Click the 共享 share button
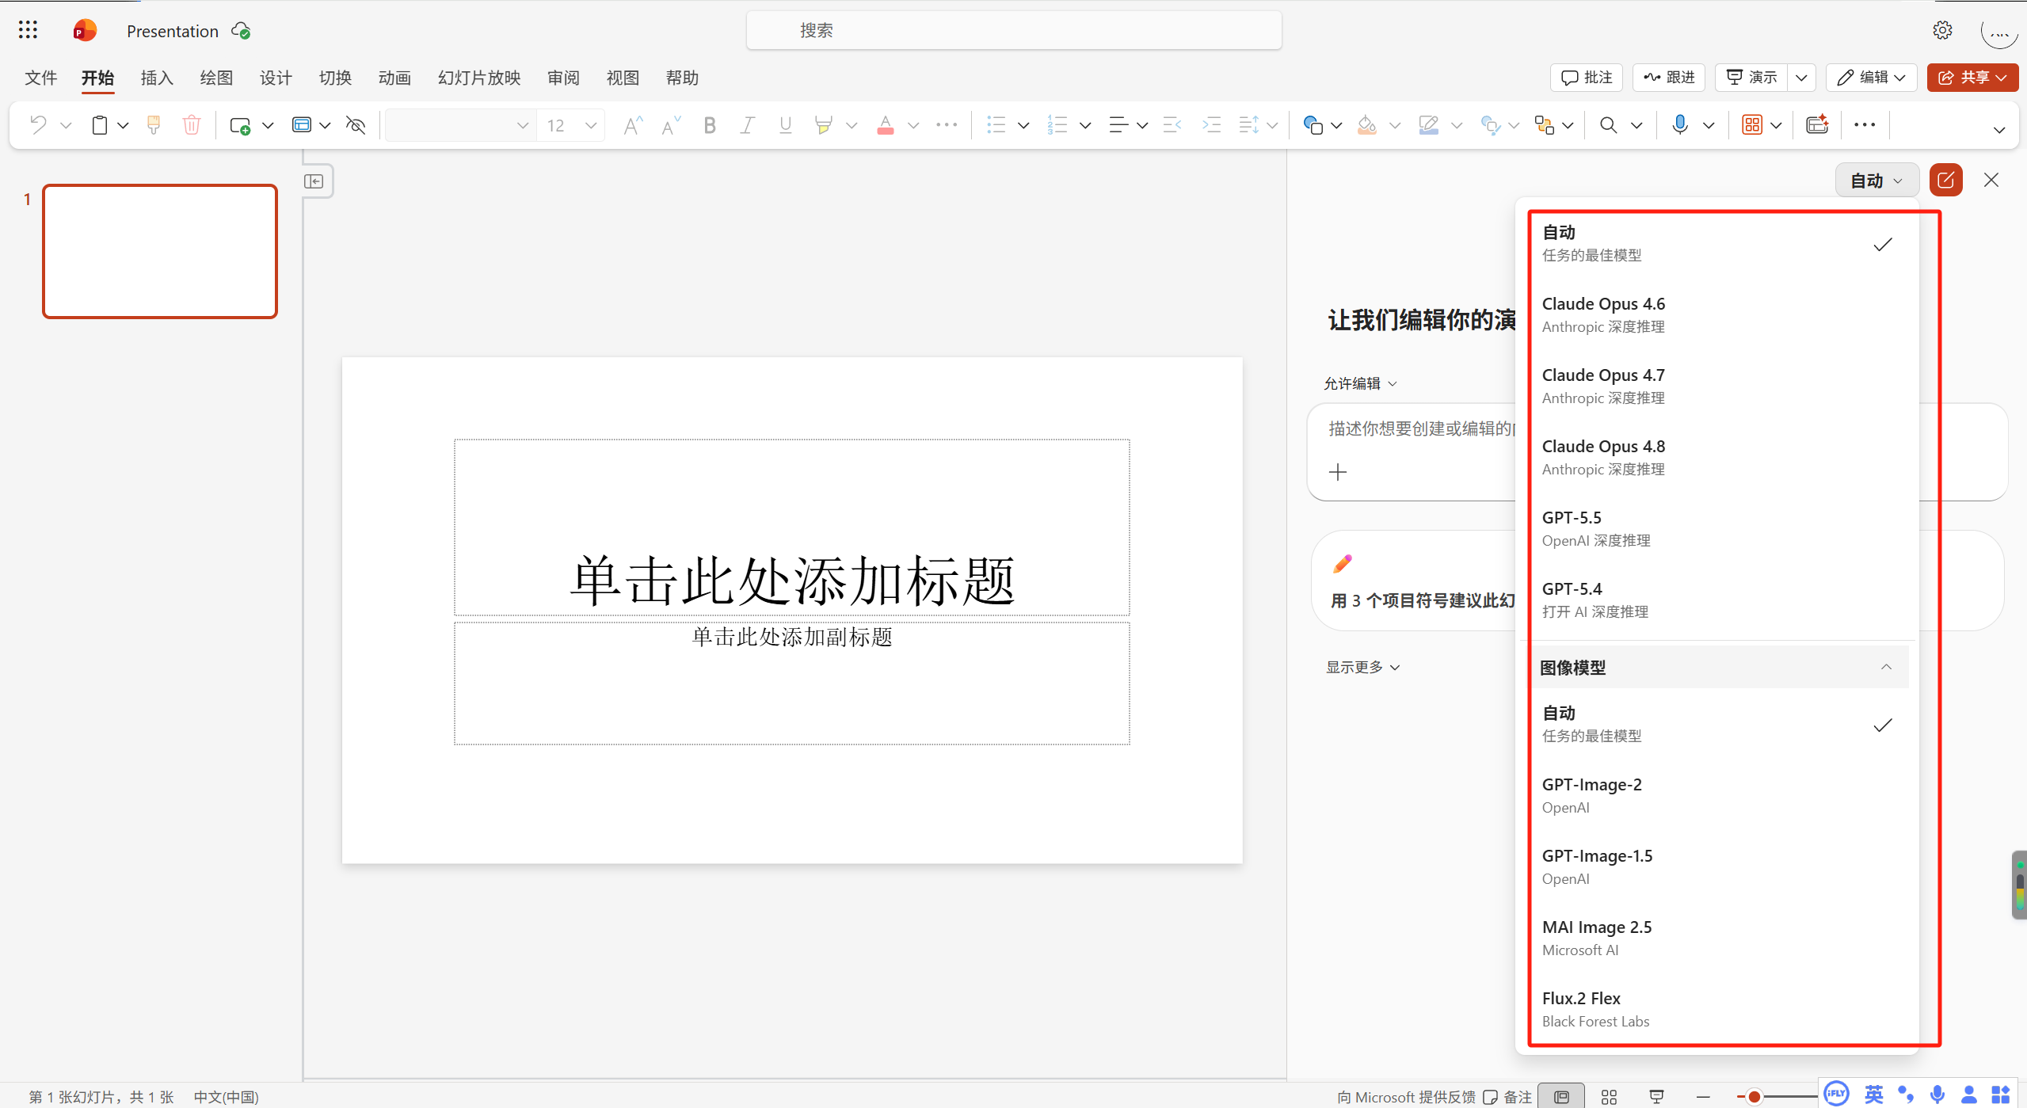The image size is (2027, 1108). point(1972,78)
